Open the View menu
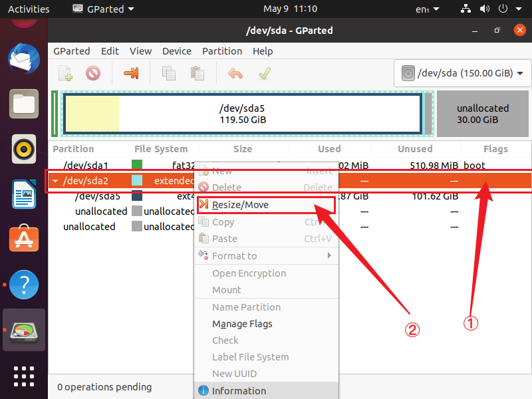Image resolution: width=532 pixels, height=399 pixels. pyautogui.click(x=140, y=51)
